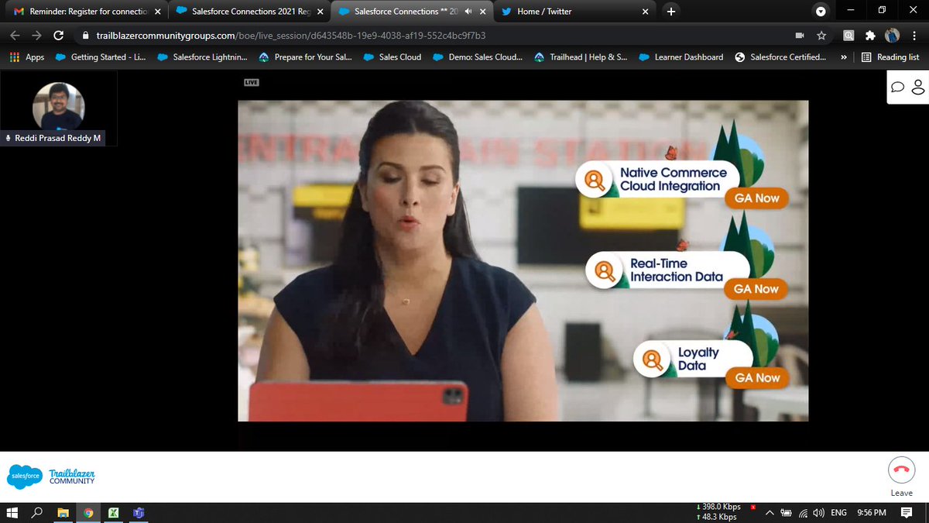Click the 398.0 Kbps network speed readout
Image resolution: width=929 pixels, height=523 pixels.
[x=718, y=507]
